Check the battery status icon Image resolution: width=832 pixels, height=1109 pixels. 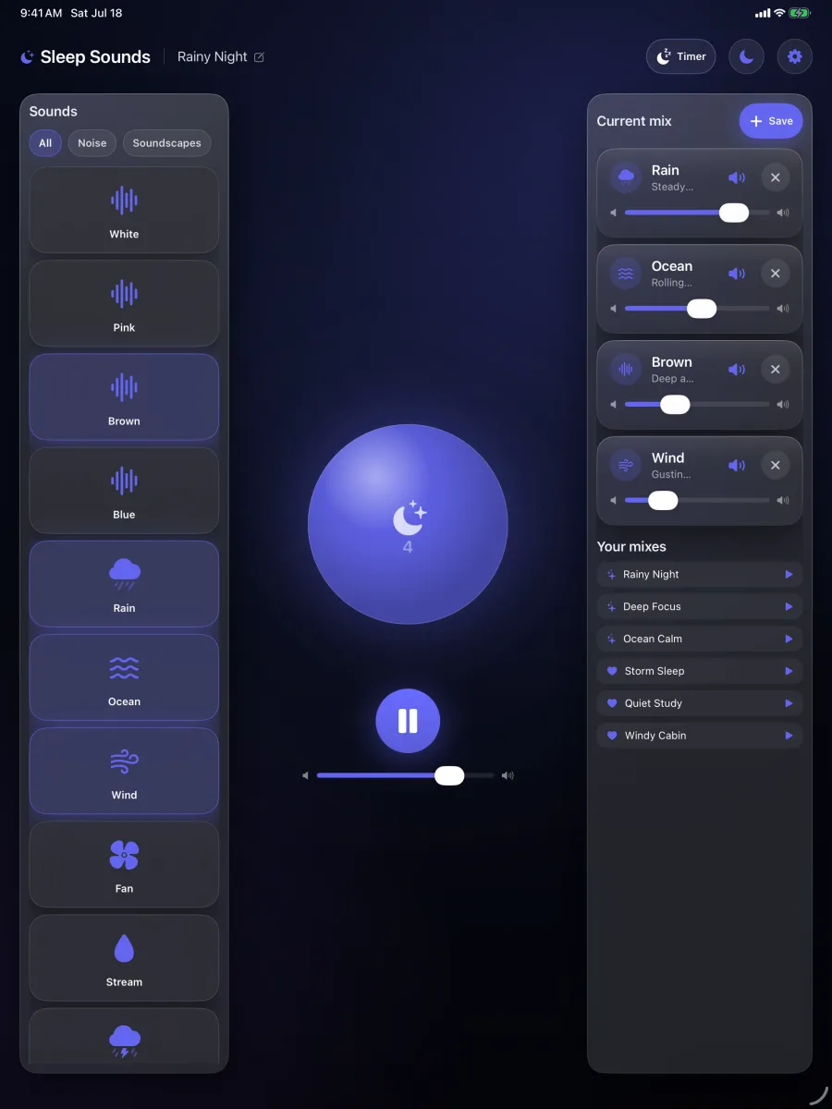click(801, 13)
